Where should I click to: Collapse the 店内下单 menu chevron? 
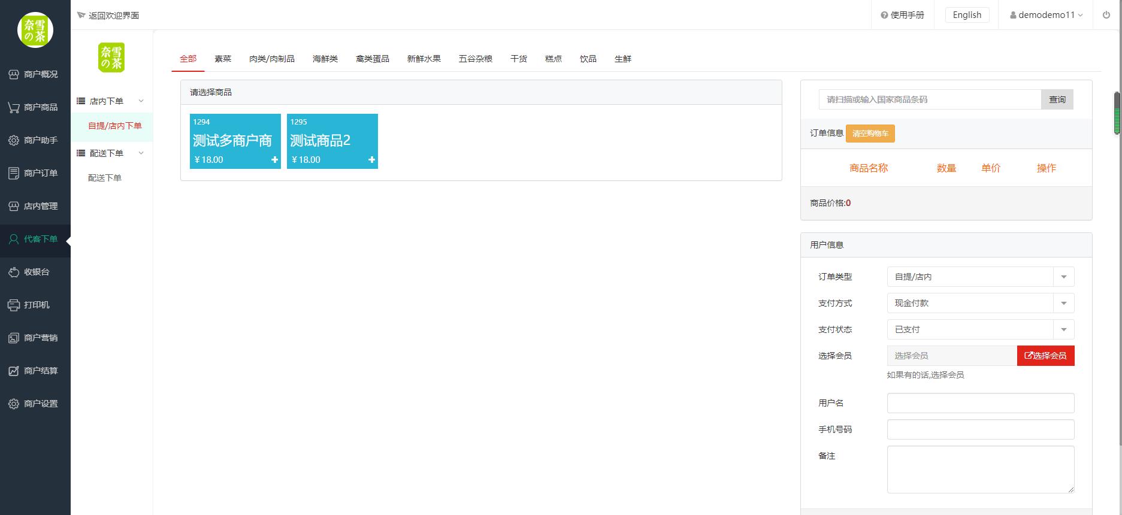coord(141,101)
